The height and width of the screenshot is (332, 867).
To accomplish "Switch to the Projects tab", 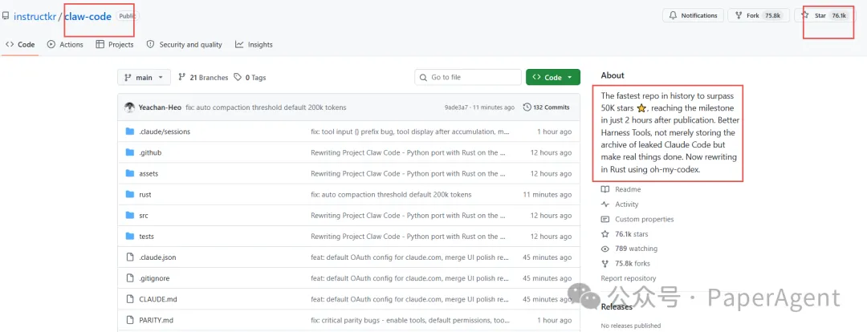I will (x=115, y=45).
